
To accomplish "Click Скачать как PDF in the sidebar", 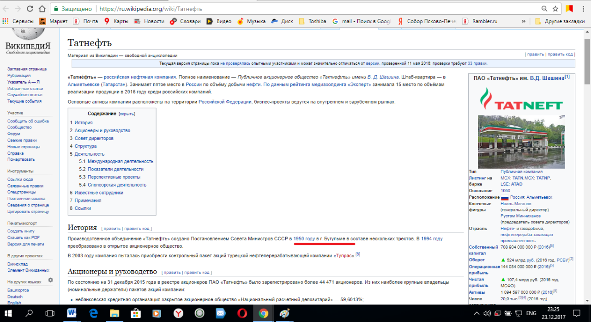I will pyautogui.click(x=24, y=237).
